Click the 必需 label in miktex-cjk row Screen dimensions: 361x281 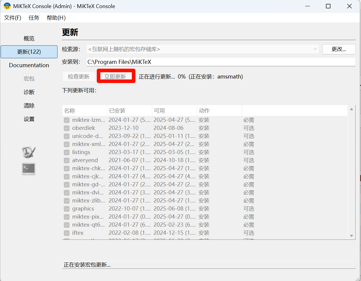(x=249, y=176)
